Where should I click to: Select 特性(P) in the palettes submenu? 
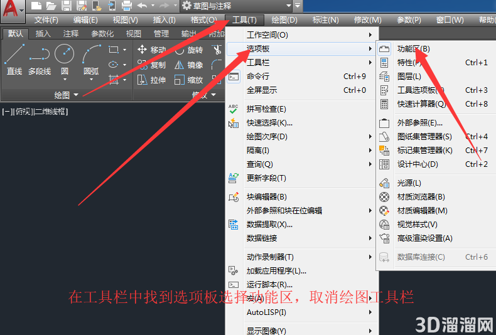pos(436,63)
